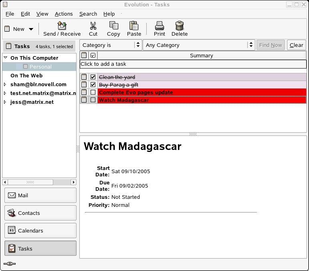Click the Print toolbar icon

[160, 26]
